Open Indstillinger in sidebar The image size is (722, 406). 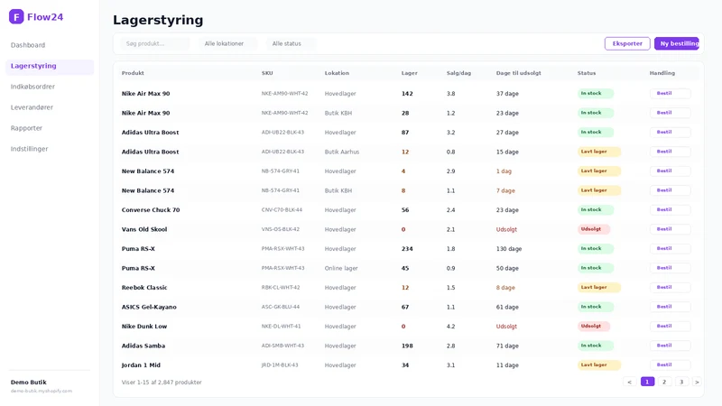(x=29, y=149)
